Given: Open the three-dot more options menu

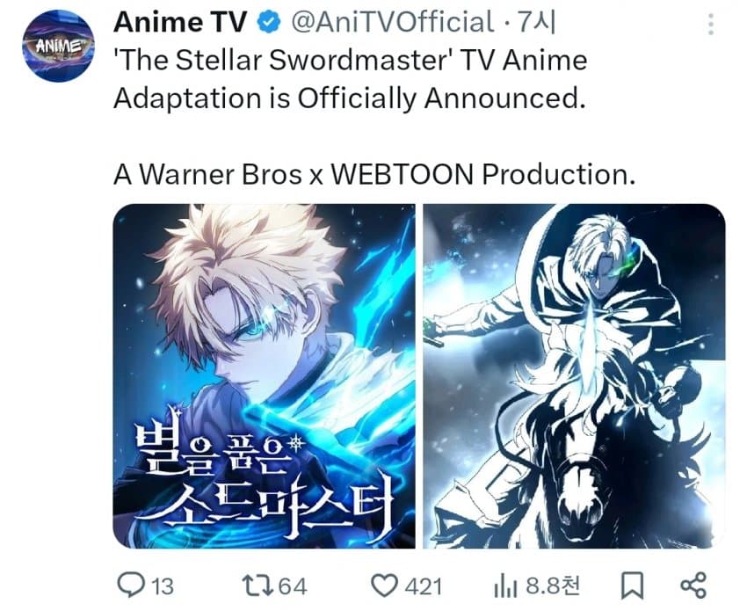Looking at the screenshot, I should click(x=710, y=25).
